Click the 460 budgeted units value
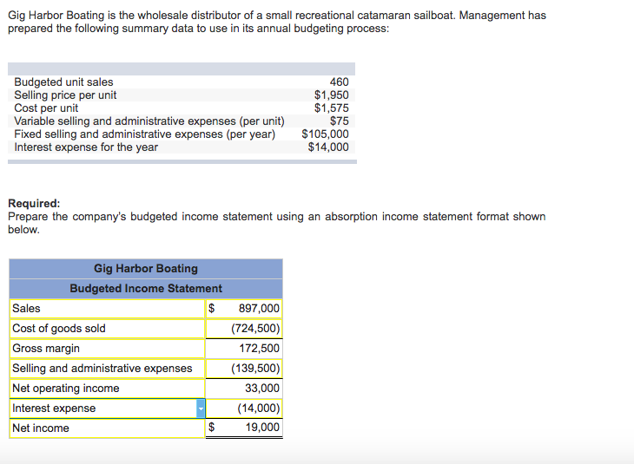Screen dimensions: 634x464 click(x=339, y=82)
